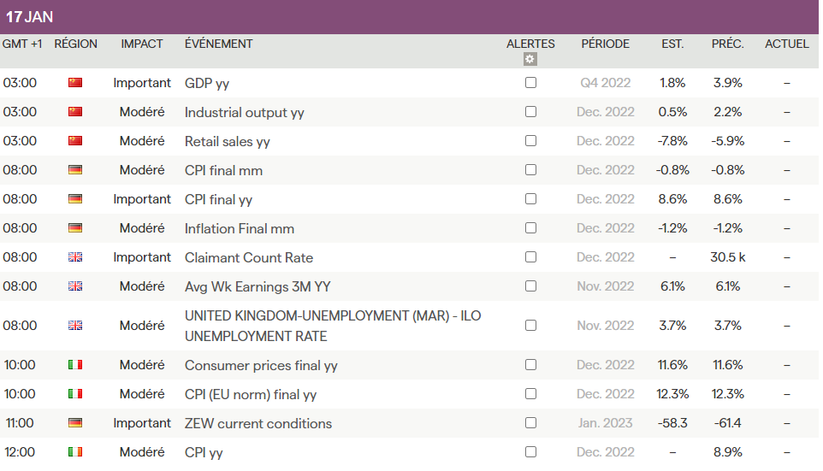This screenshot has height=471, width=823.
Task: Open CPI (EU norm) final yy event
Action: [x=251, y=394]
